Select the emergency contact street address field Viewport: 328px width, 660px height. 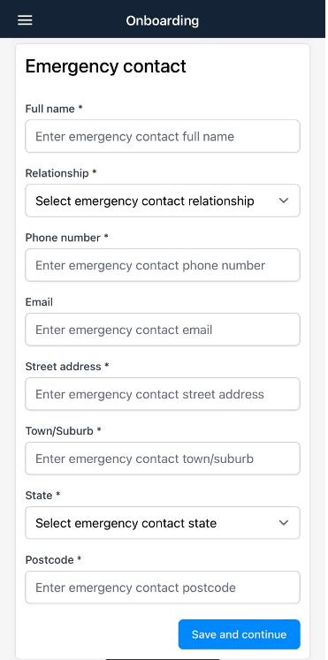click(163, 394)
